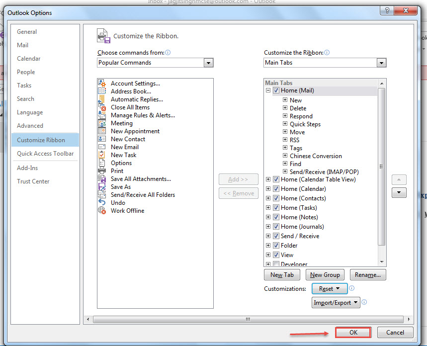Select the Send/Receive (IMAP/POP) group item
This screenshot has width=427, height=346.
pyautogui.click(x=324, y=172)
